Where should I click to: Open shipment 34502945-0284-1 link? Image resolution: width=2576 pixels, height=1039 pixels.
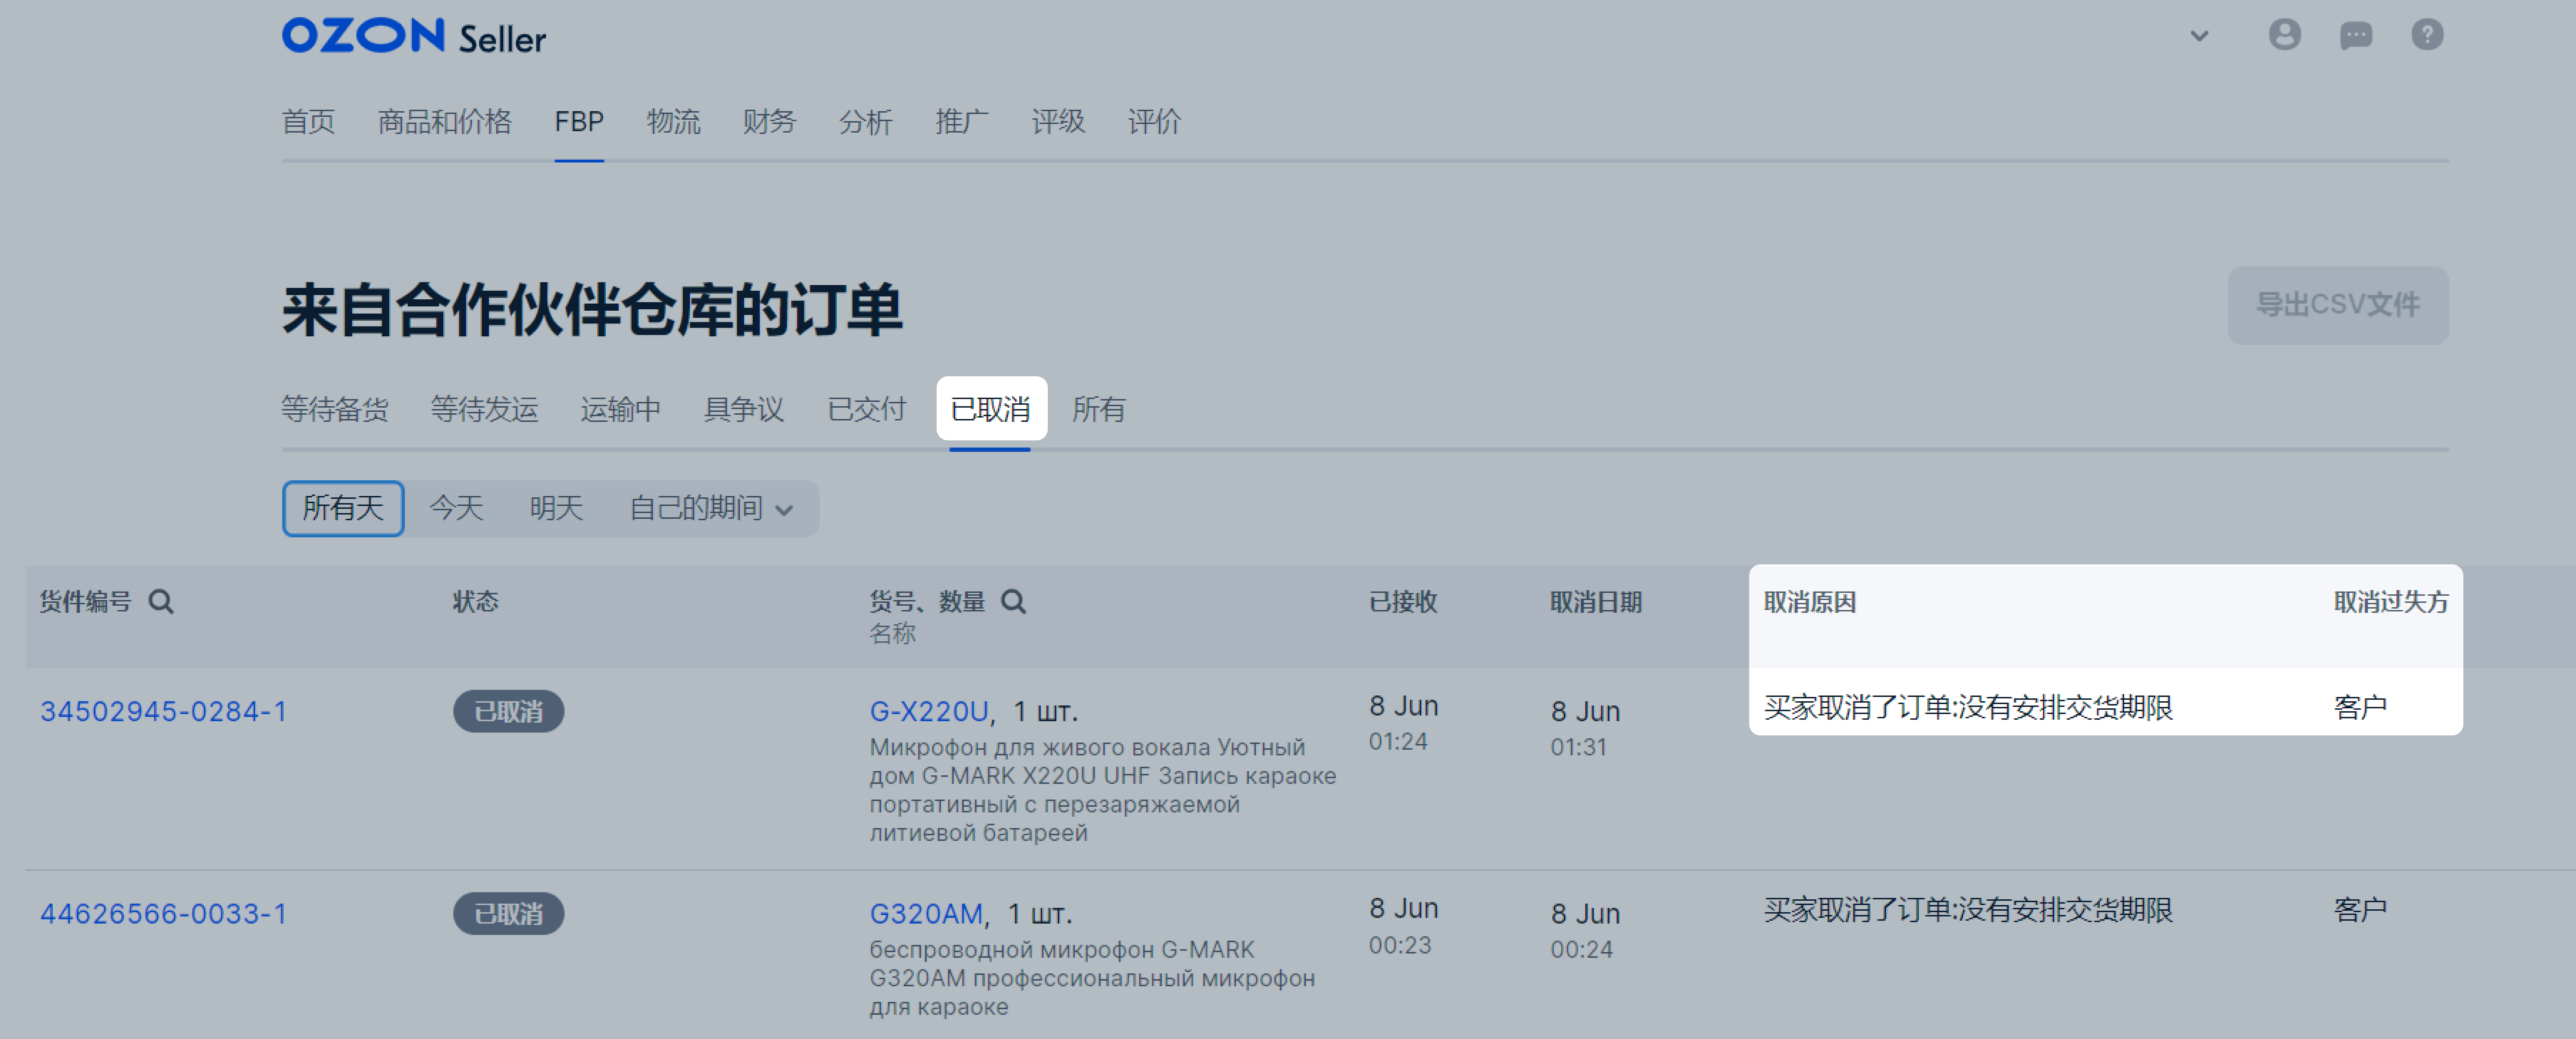[163, 711]
